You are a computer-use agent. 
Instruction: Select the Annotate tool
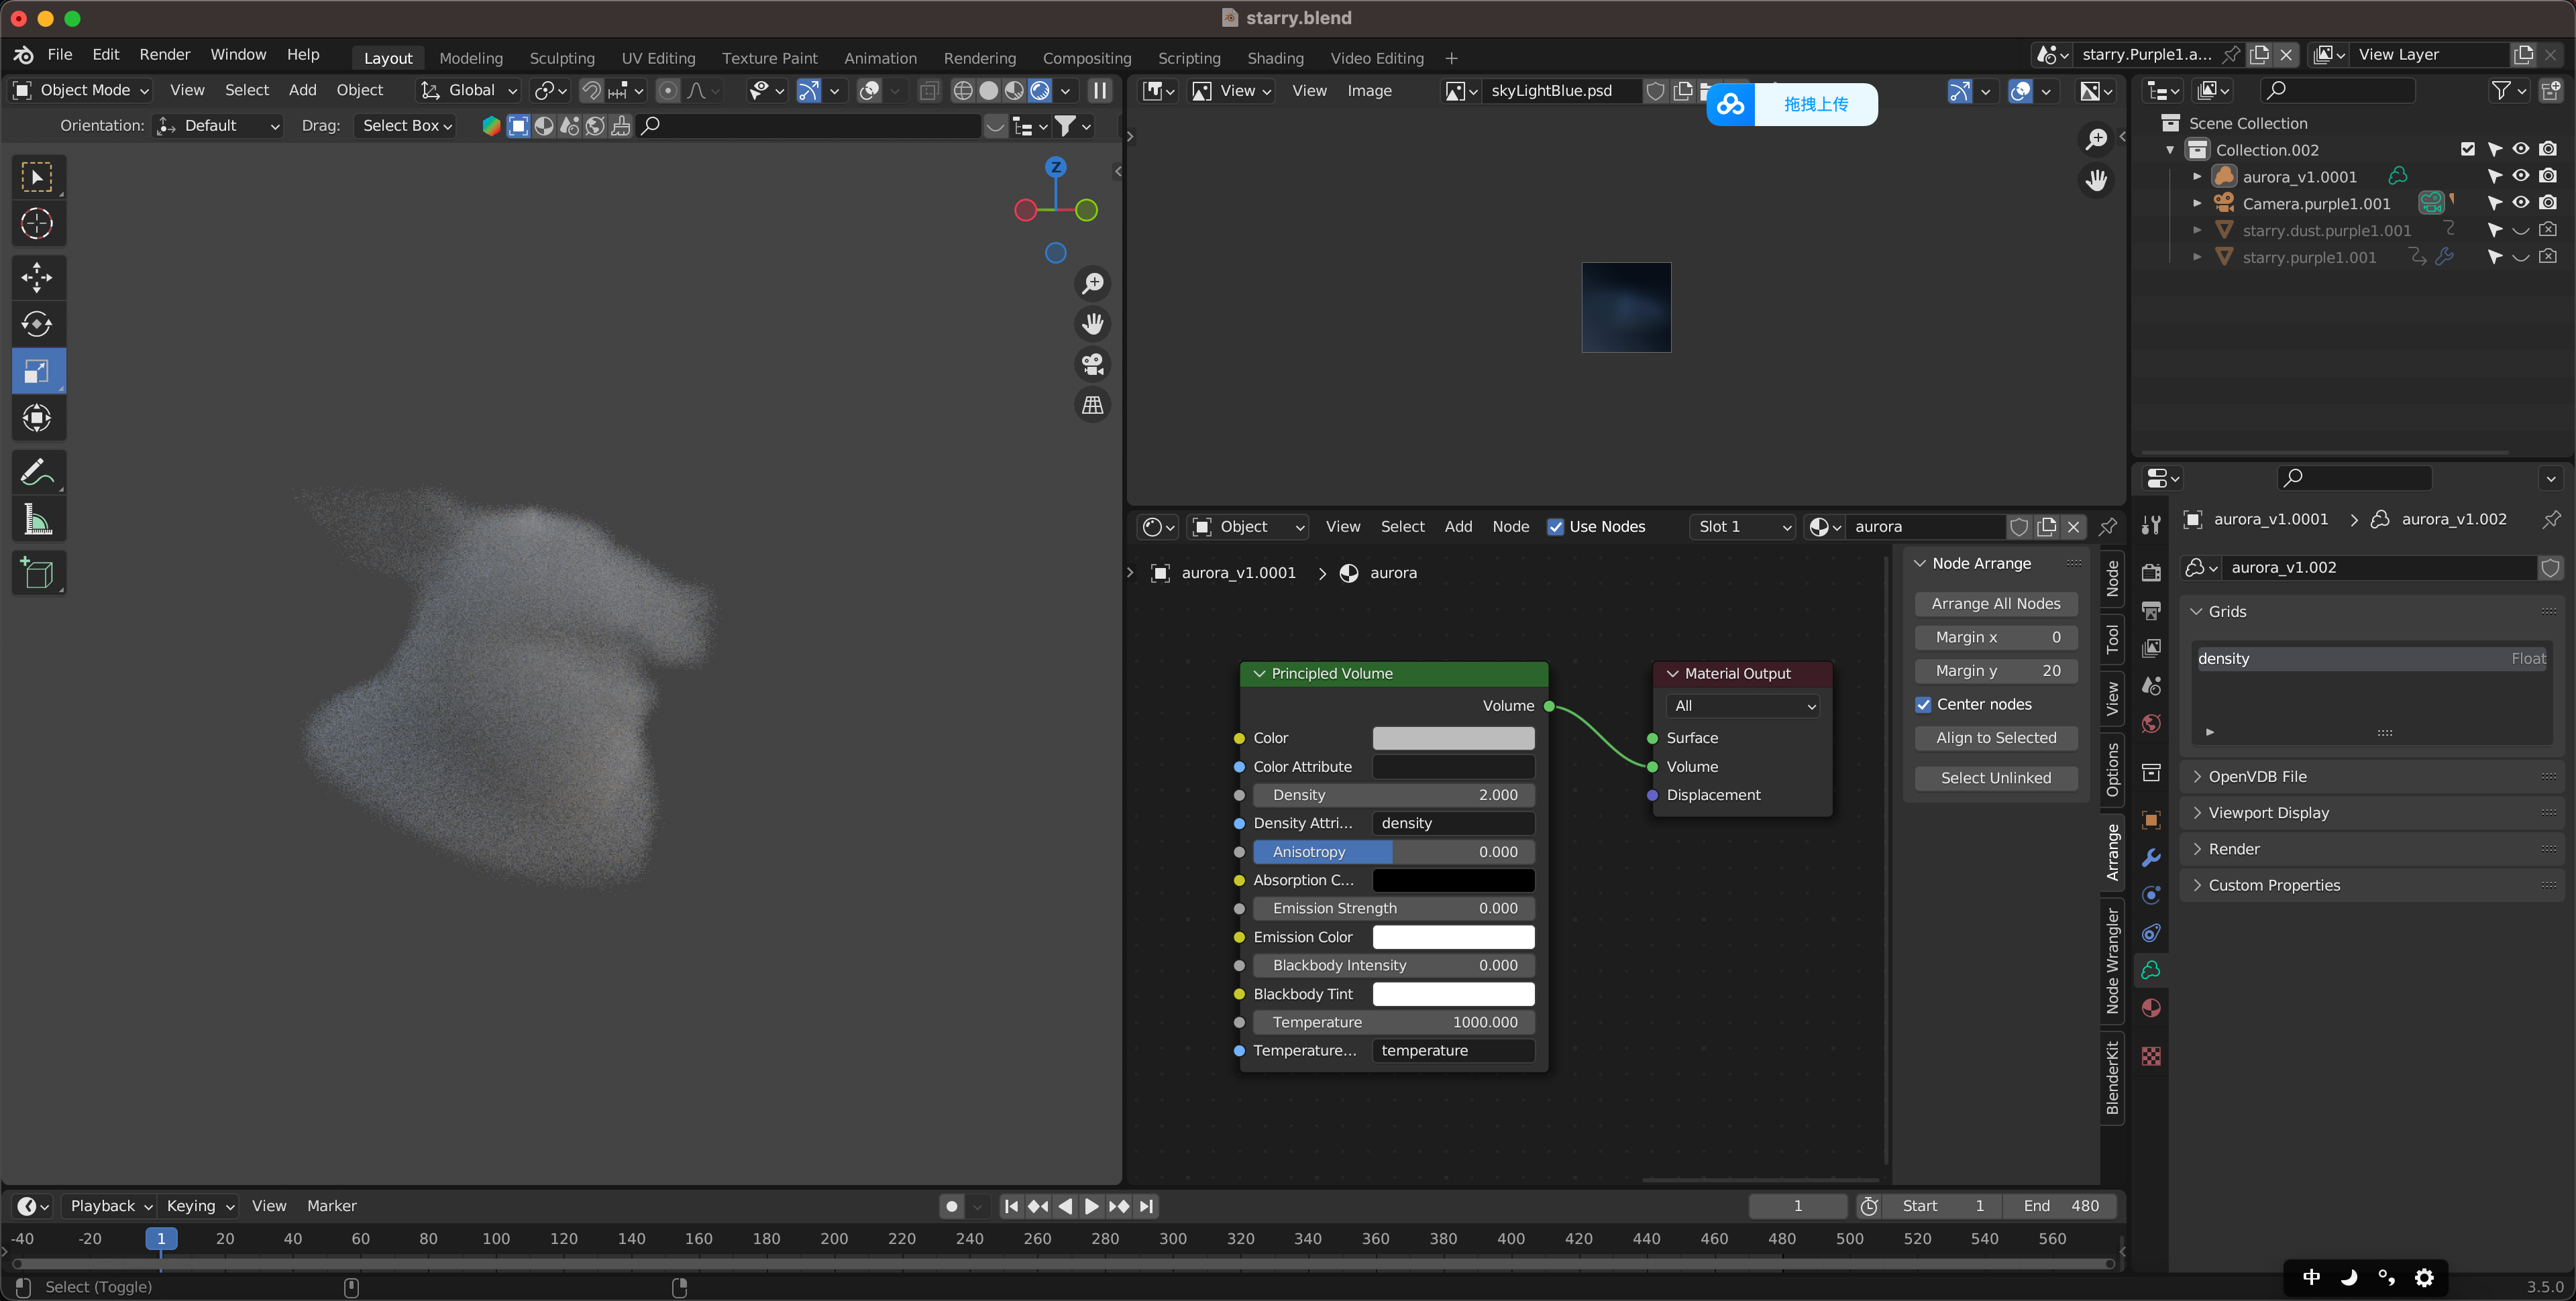(37, 472)
